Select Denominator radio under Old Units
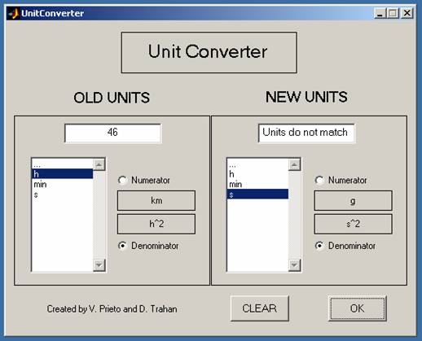Viewport: 422px width, 341px height. click(x=122, y=246)
